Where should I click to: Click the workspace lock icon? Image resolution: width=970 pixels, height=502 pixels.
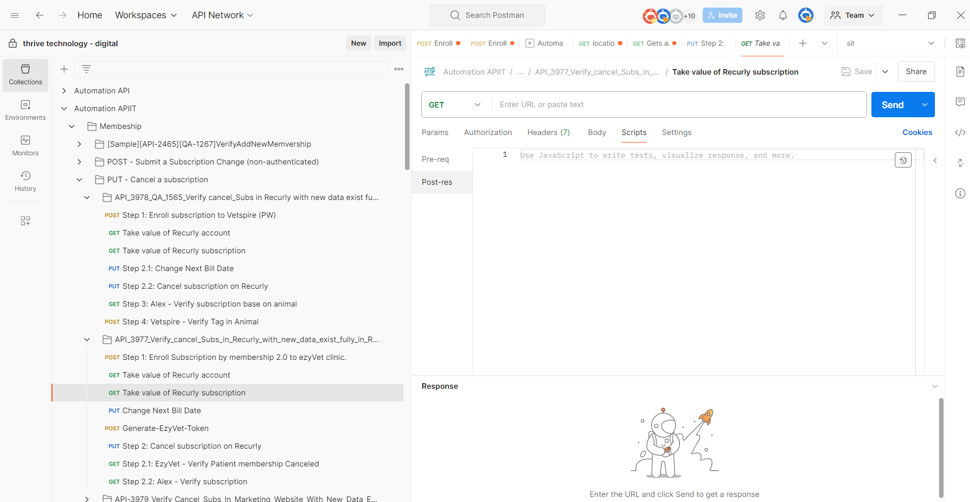(x=13, y=43)
